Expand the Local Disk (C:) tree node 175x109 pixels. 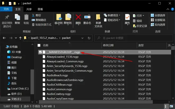point(3,89)
